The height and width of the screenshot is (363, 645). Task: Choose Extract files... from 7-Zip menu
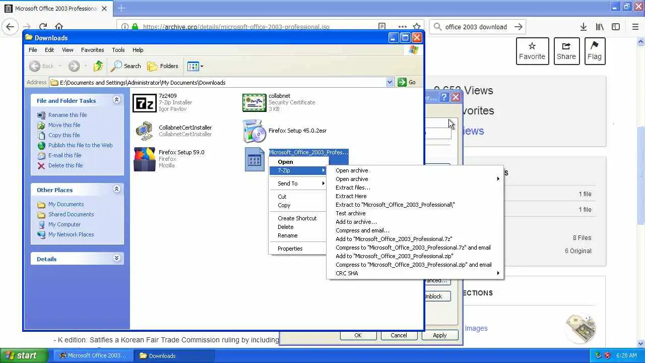tap(415, 188)
